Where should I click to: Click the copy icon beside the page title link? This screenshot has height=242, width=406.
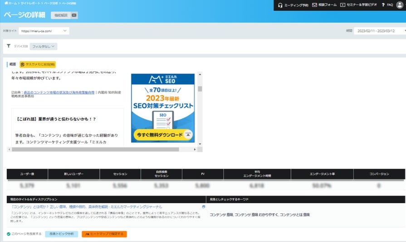204,207
